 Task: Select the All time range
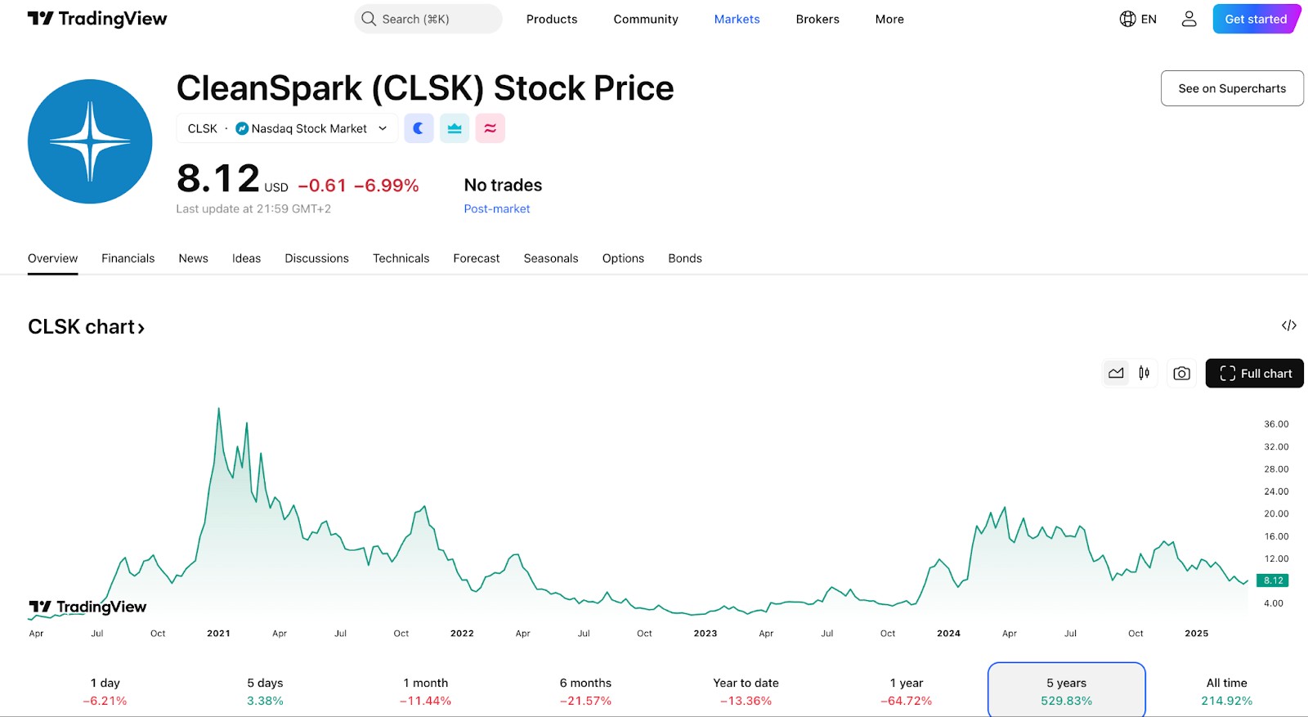(1226, 692)
